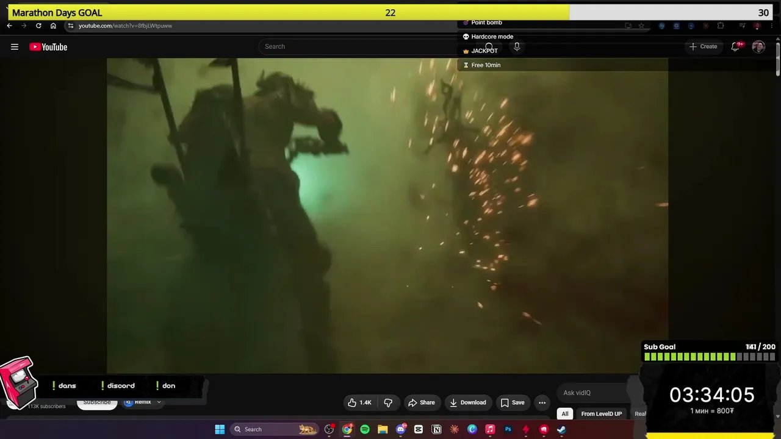Dislike the video with thumbs down

[x=388, y=402]
